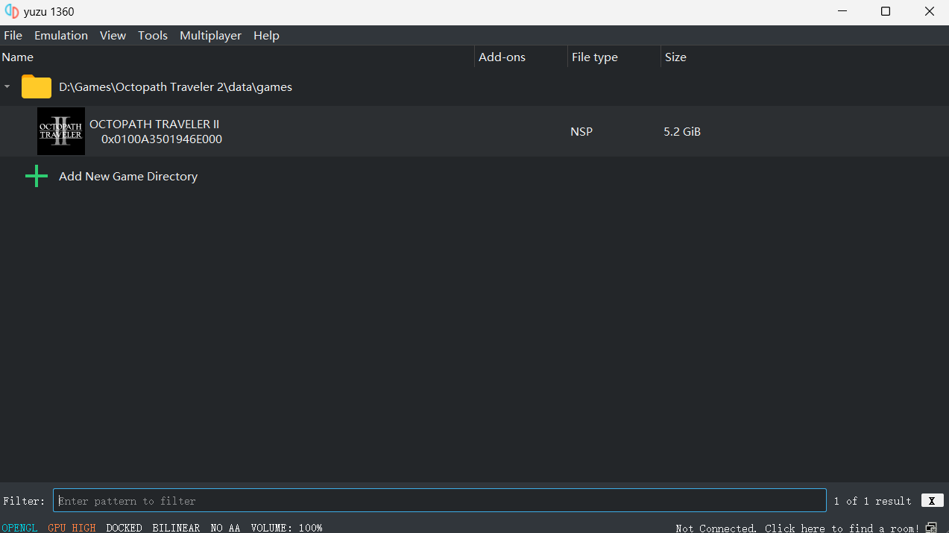Clear the filter with the X button
This screenshot has height=533, width=949.
pos(932,501)
